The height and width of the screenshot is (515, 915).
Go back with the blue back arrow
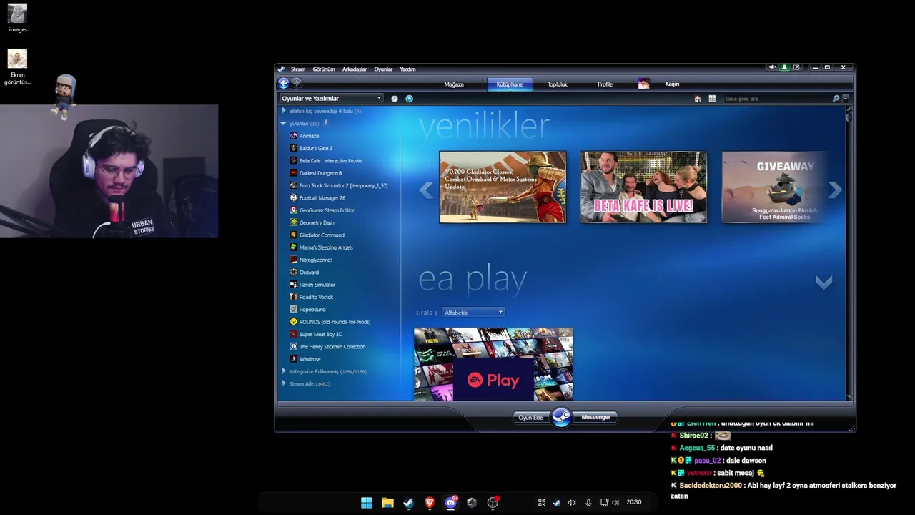(x=284, y=84)
